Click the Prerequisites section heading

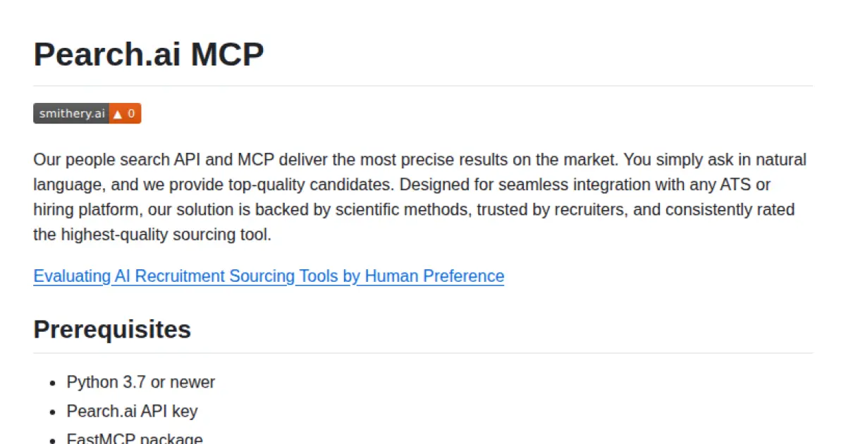(x=112, y=329)
